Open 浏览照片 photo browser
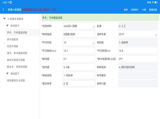The width and height of the screenshot is (160, 119). 135,10
